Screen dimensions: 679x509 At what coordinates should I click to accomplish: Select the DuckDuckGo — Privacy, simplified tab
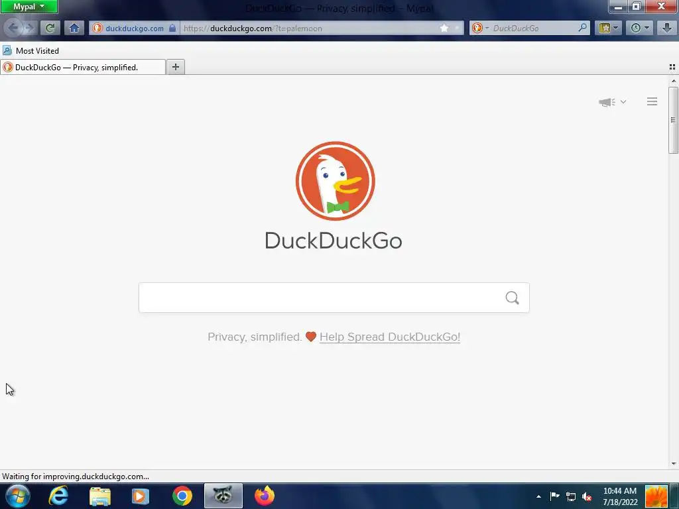pyautogui.click(x=83, y=67)
